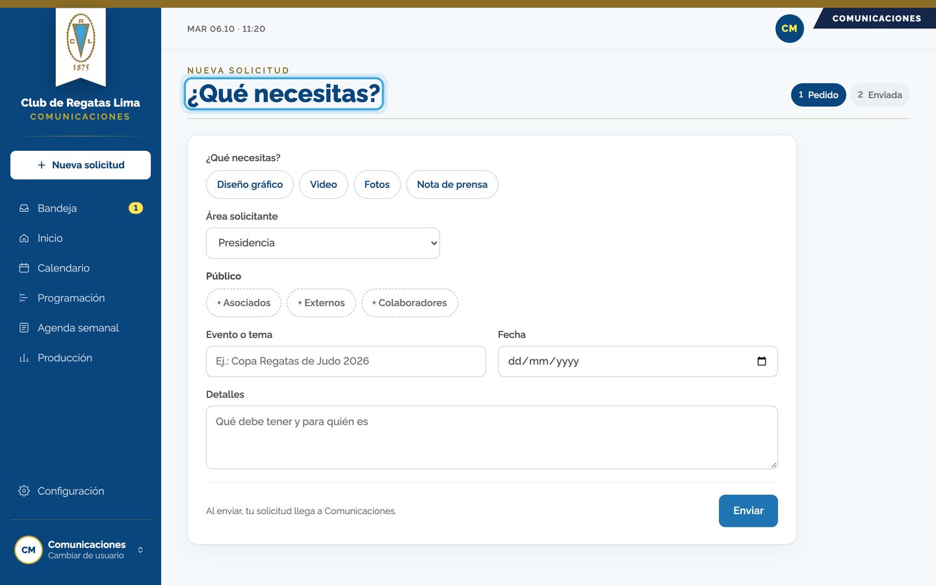Click the CM avatar in the sidebar footer
Image resolution: width=936 pixels, height=585 pixels.
pos(29,550)
